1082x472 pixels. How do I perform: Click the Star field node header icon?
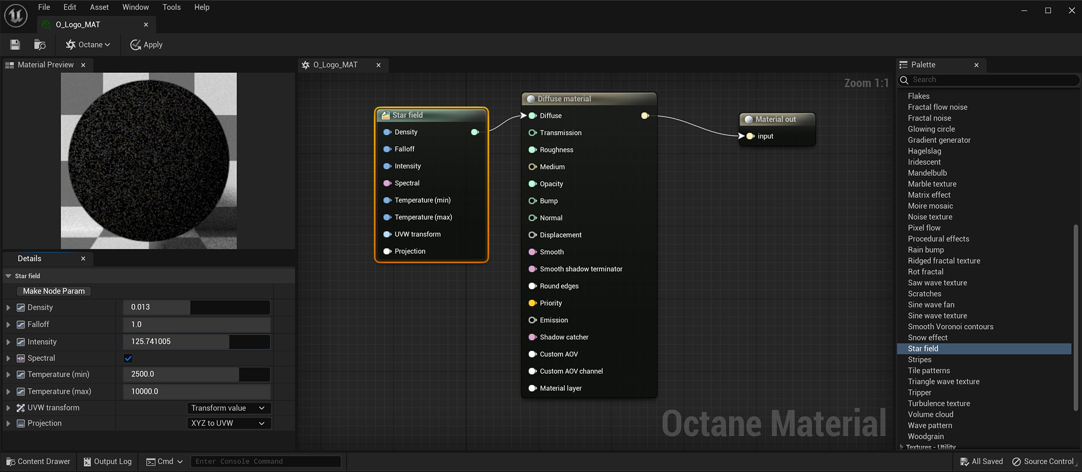click(x=386, y=115)
